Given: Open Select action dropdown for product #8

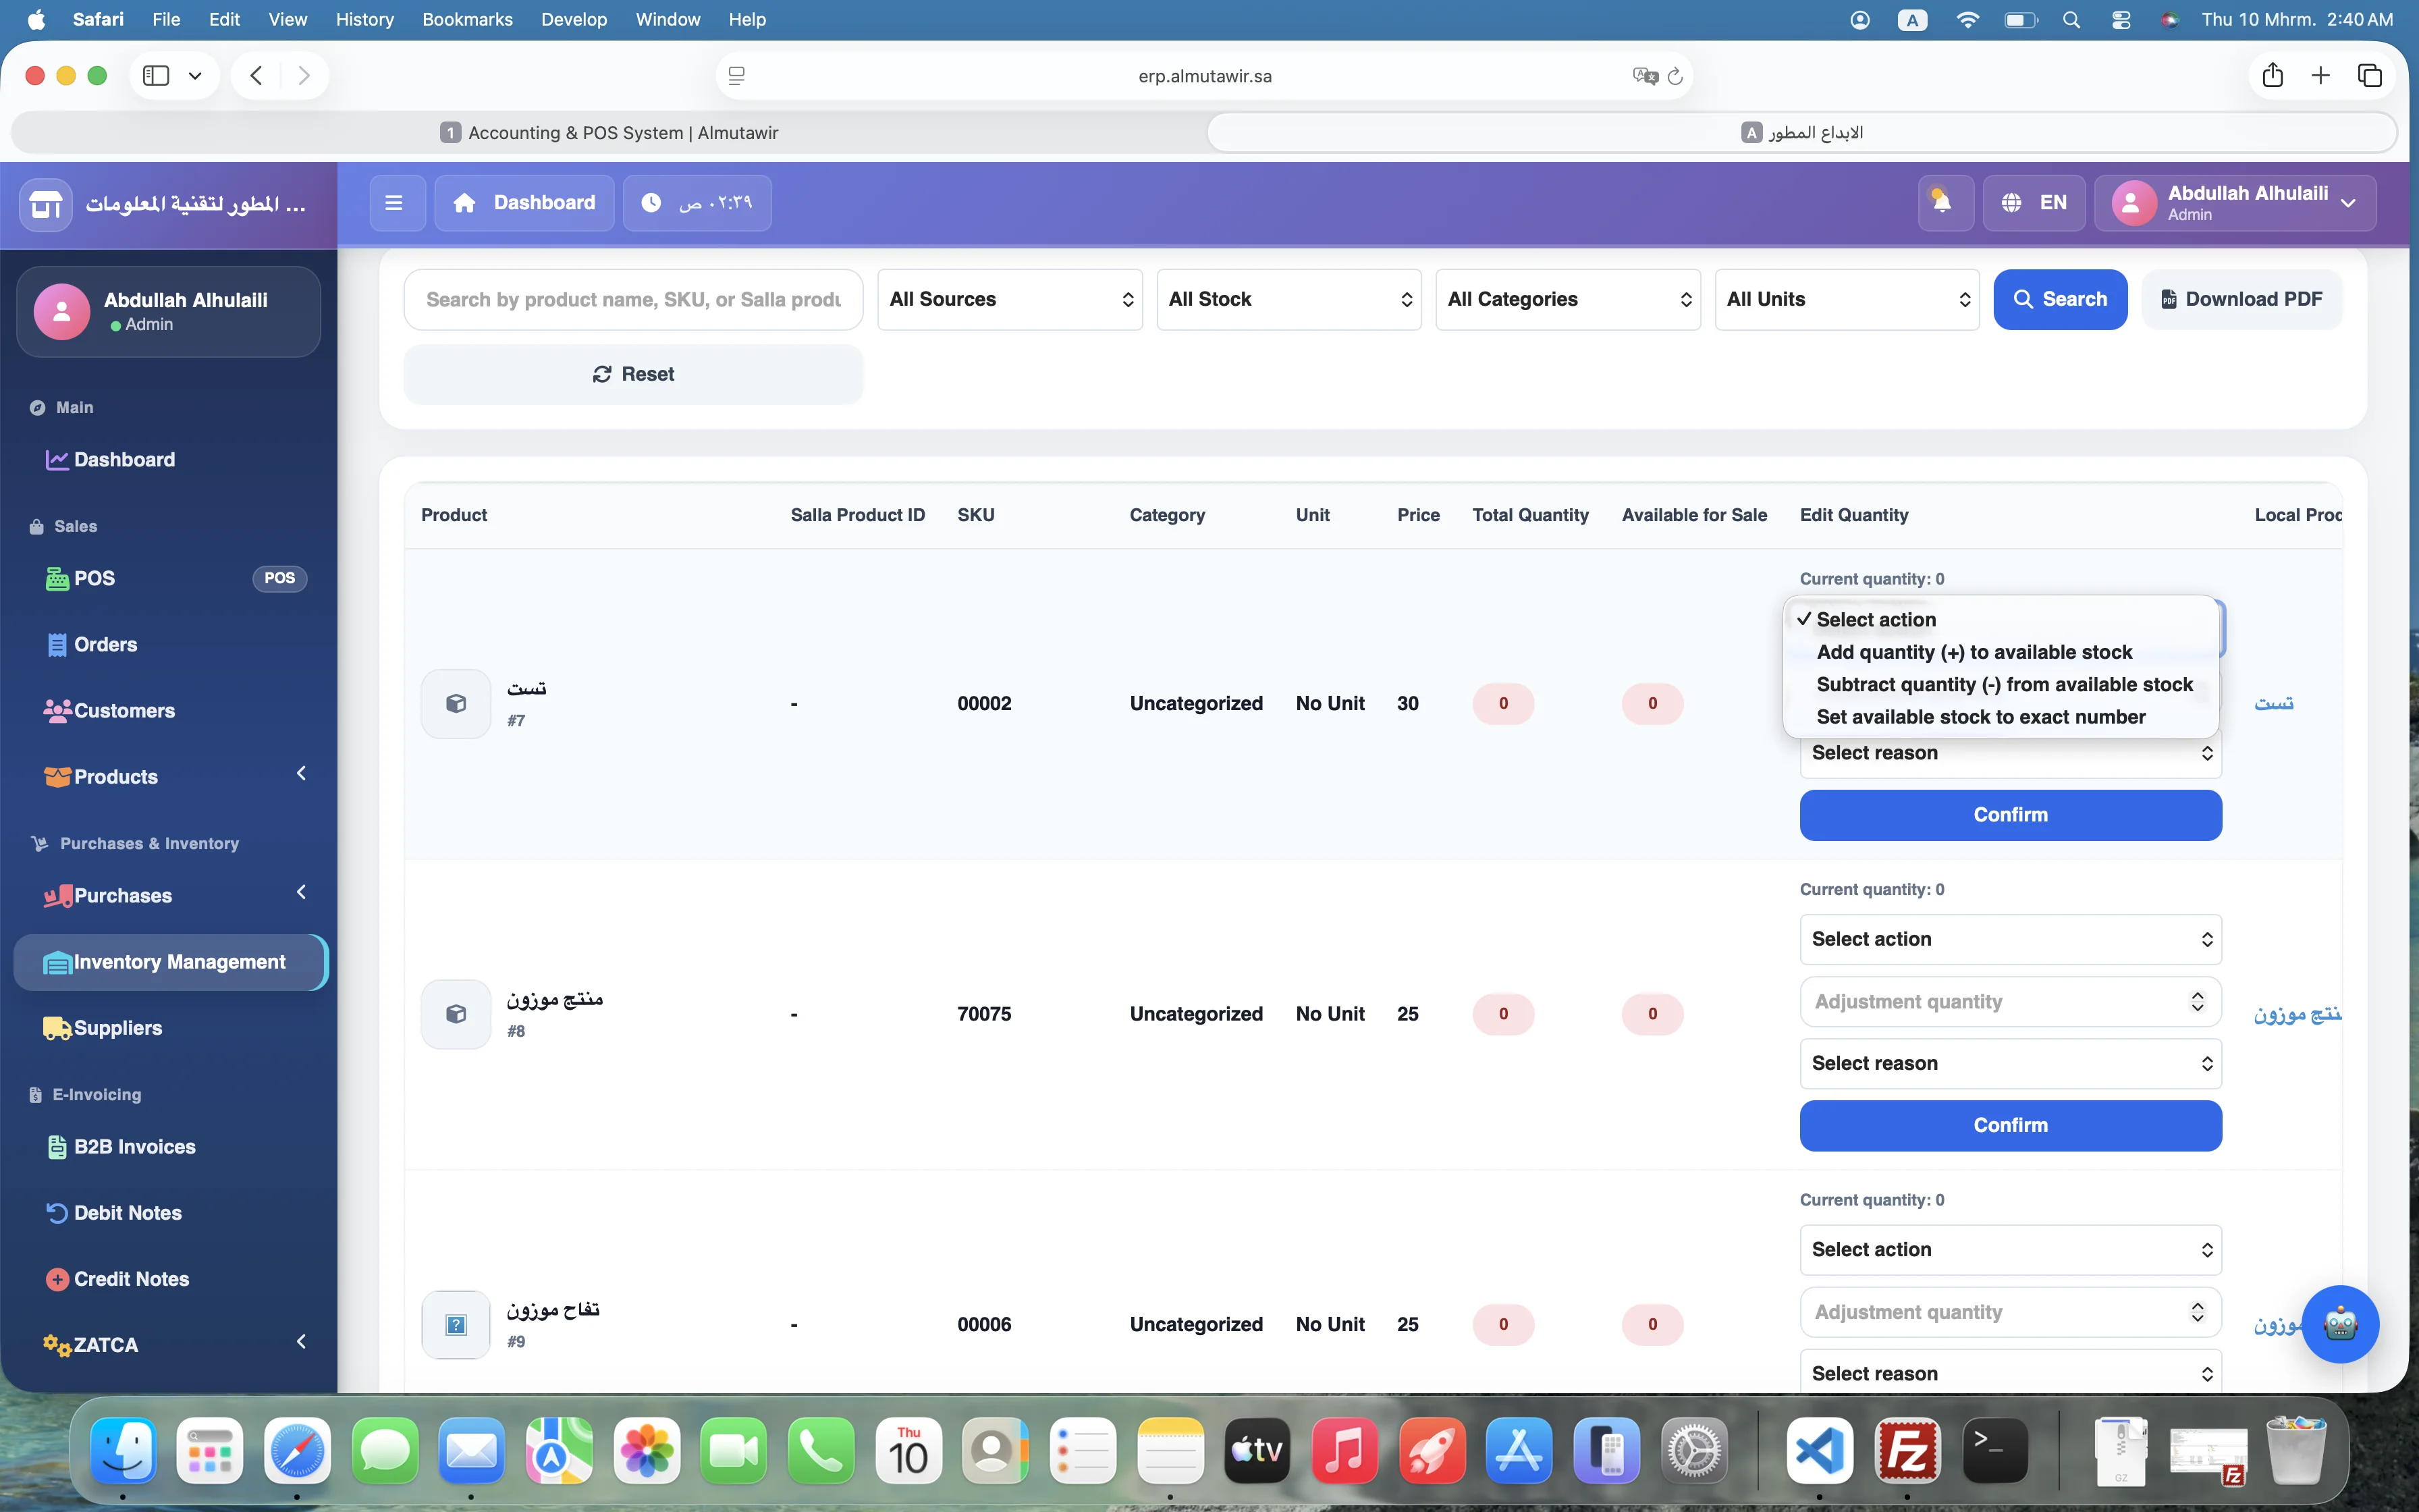Looking at the screenshot, I should pyautogui.click(x=2010, y=939).
